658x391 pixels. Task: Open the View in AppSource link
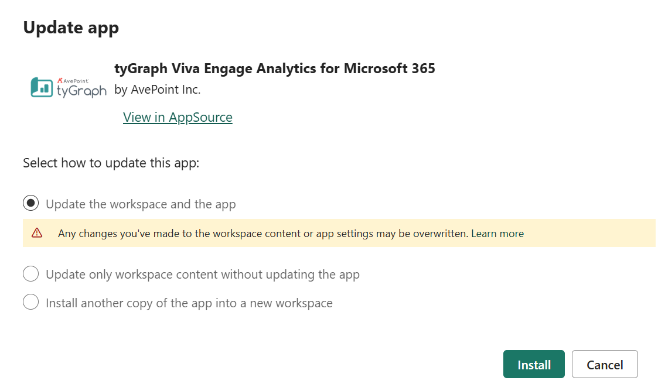178,117
